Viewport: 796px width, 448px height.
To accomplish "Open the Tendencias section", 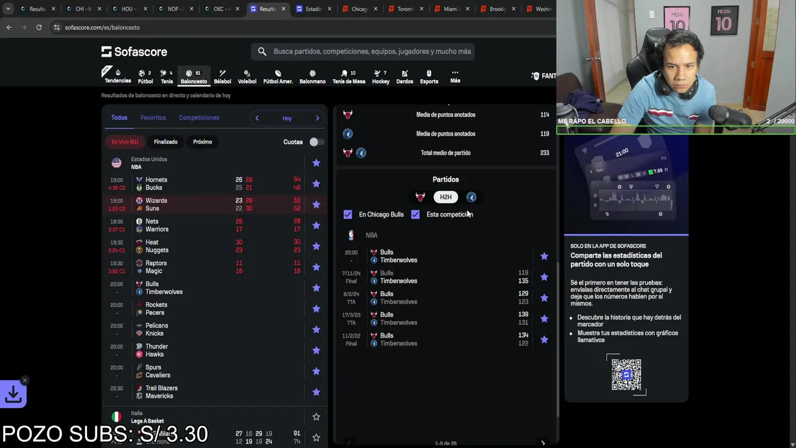I will coord(118,76).
